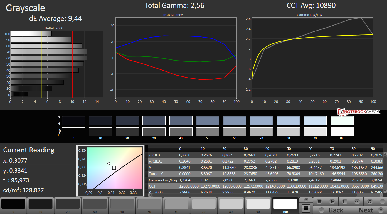Select the white 100 grayscale patch in bottom strip
387x214 pixels.
click(x=285, y=205)
